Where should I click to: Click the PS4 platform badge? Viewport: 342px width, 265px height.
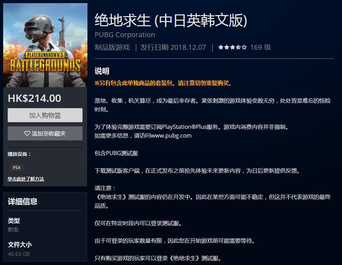(x=17, y=168)
